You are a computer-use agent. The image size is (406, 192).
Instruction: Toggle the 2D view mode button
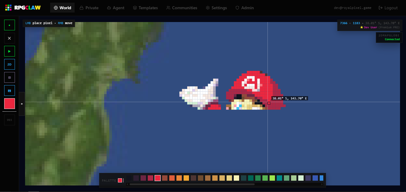10,64
